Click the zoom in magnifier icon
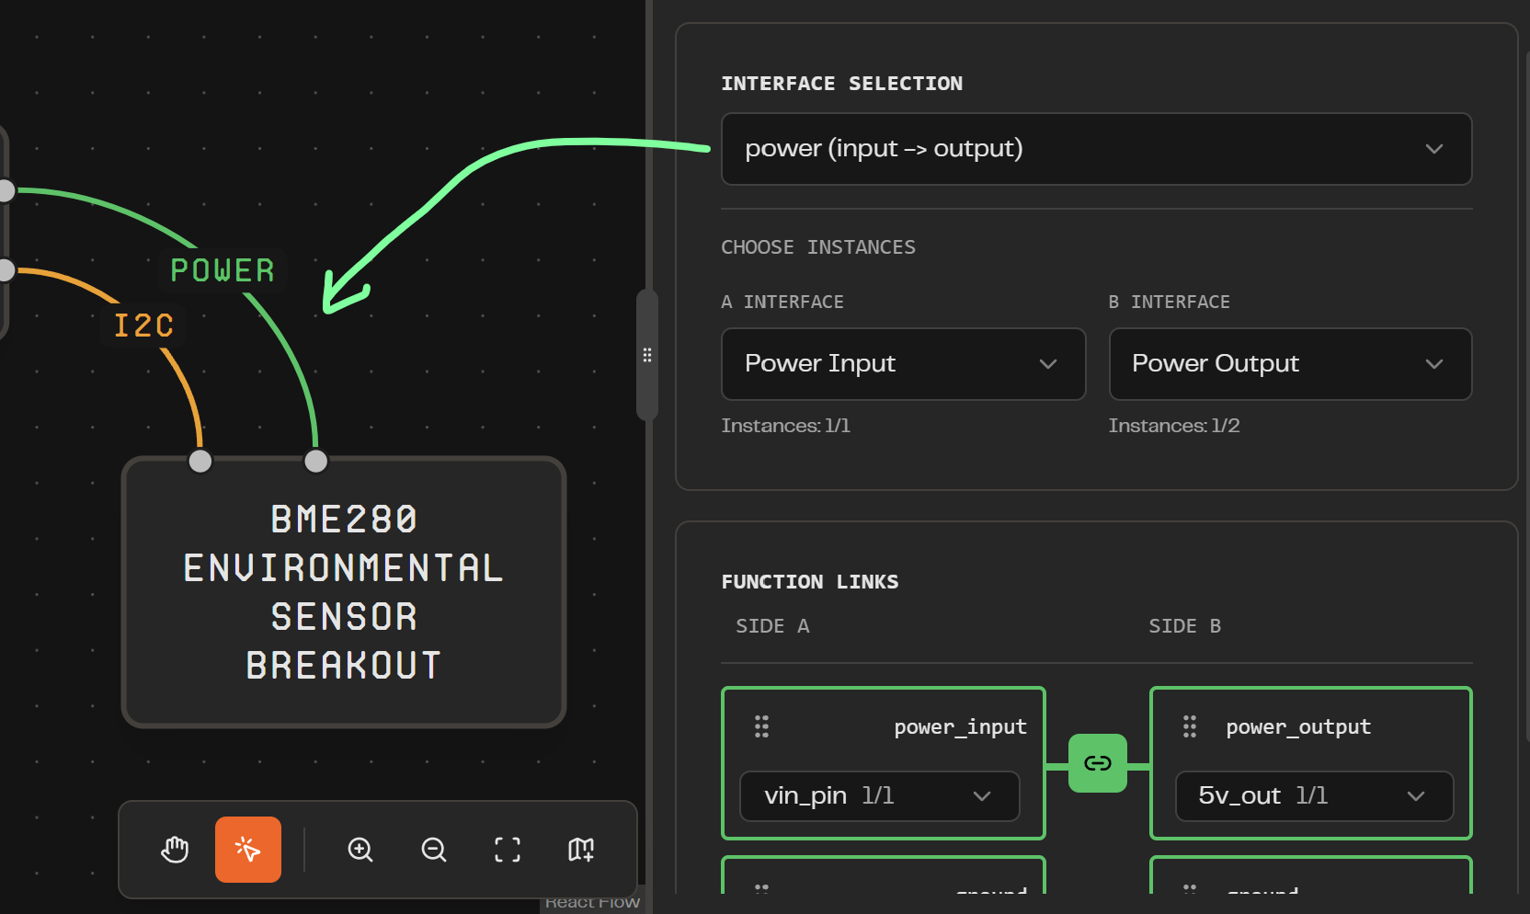The image size is (1530, 914). 360,850
